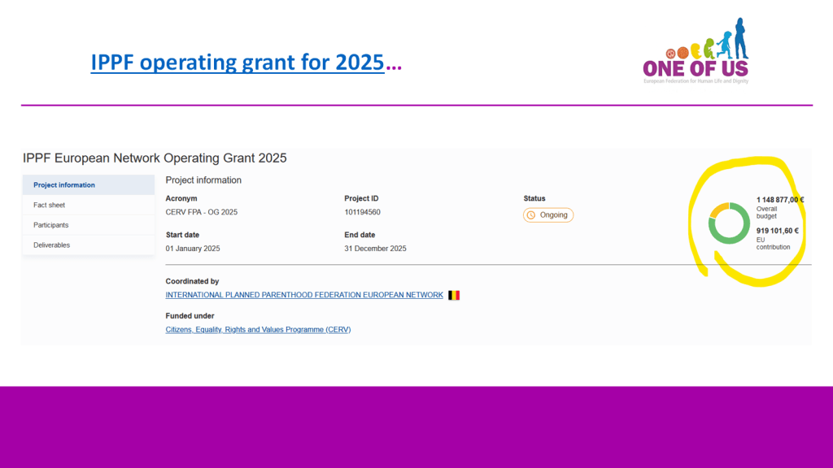The image size is (833, 468).
Task: Click the Belgian flag icon
Action: coord(454,295)
